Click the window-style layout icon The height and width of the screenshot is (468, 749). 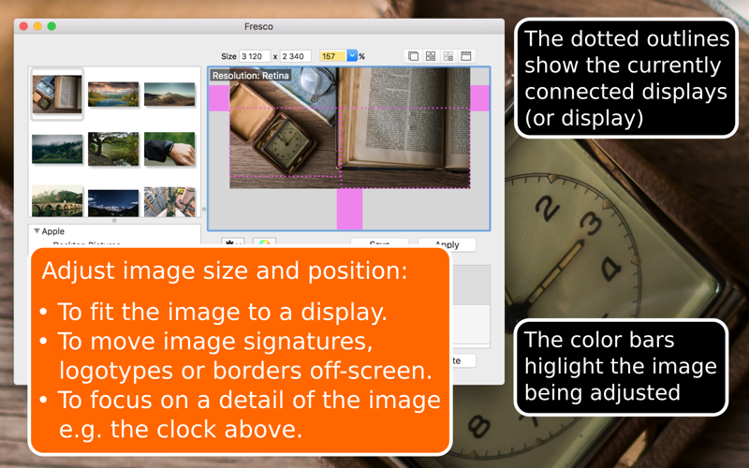tap(466, 56)
